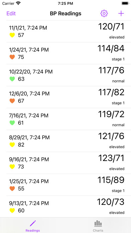Open the 121/76 elevated reading
This screenshot has height=233, width=131.
coord(65,141)
